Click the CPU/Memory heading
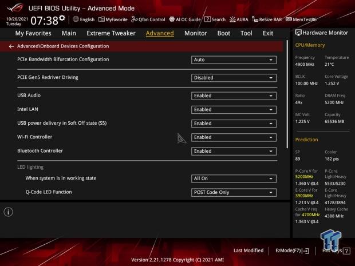 pos(310,45)
